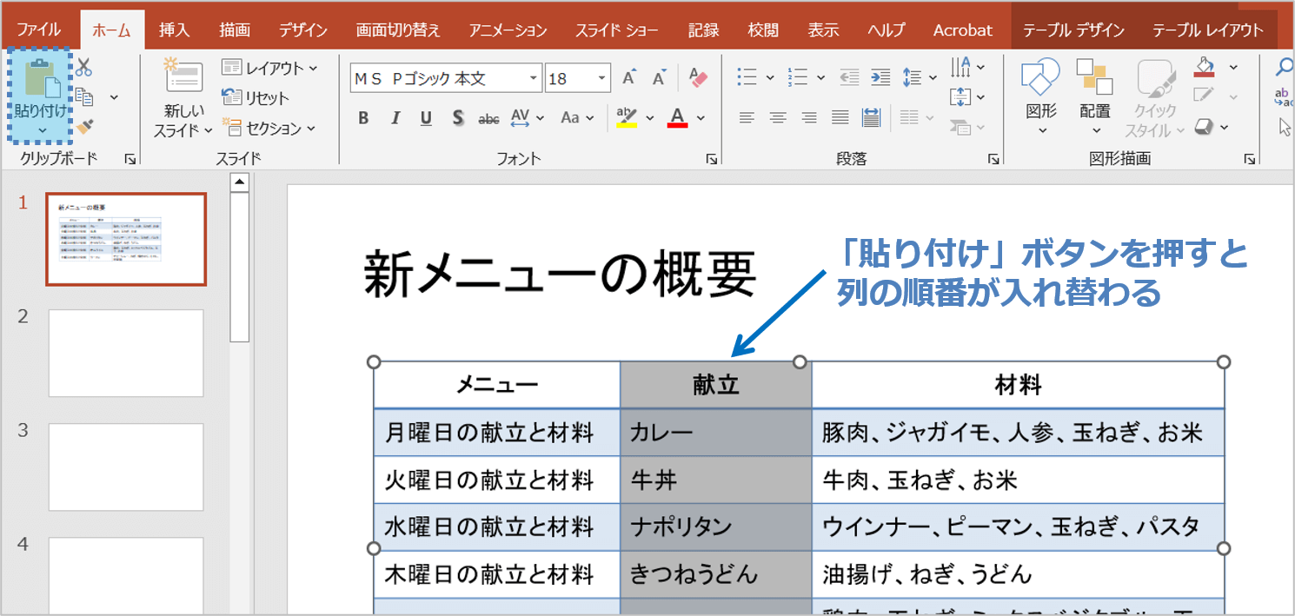The height and width of the screenshot is (616, 1295).
Task: Toggle Underline formatting
Action: pyautogui.click(x=426, y=118)
